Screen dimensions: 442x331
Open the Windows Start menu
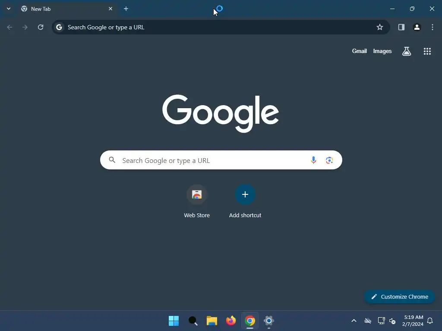(174, 321)
